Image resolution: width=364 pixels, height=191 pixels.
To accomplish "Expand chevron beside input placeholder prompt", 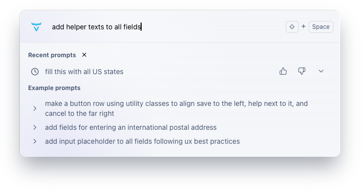I will coord(35,141).
